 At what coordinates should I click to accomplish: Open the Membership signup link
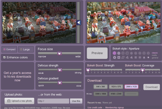pos(115,108)
